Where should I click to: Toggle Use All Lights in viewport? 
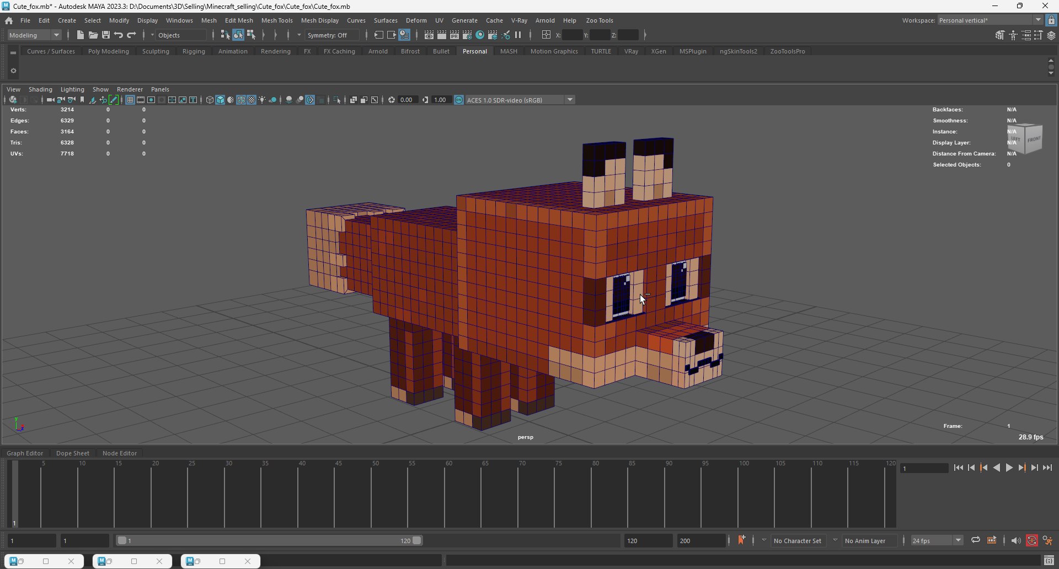(263, 100)
